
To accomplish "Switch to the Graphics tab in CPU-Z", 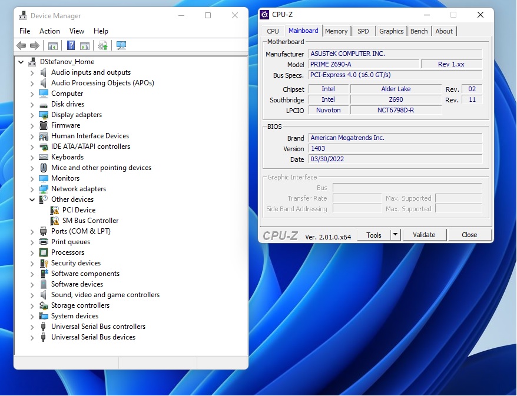I will coord(392,31).
